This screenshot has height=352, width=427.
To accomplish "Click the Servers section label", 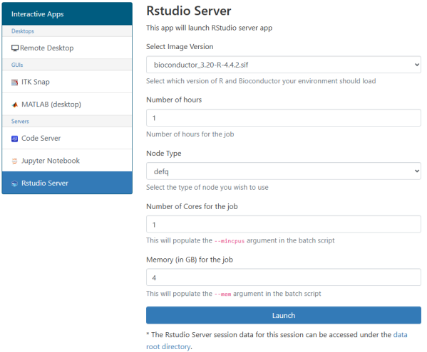I will coord(20,122).
